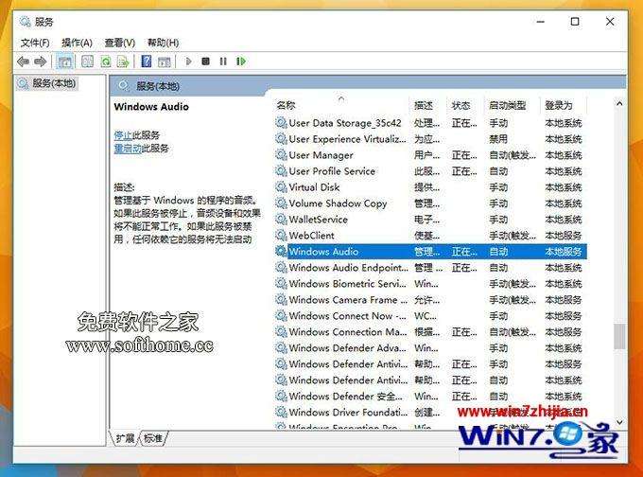Click gear icon beside User Profile Service
The image size is (643, 477).
click(281, 171)
